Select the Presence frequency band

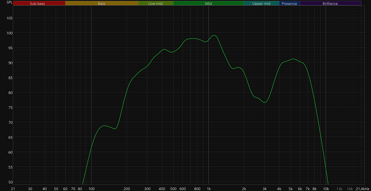[290, 3]
